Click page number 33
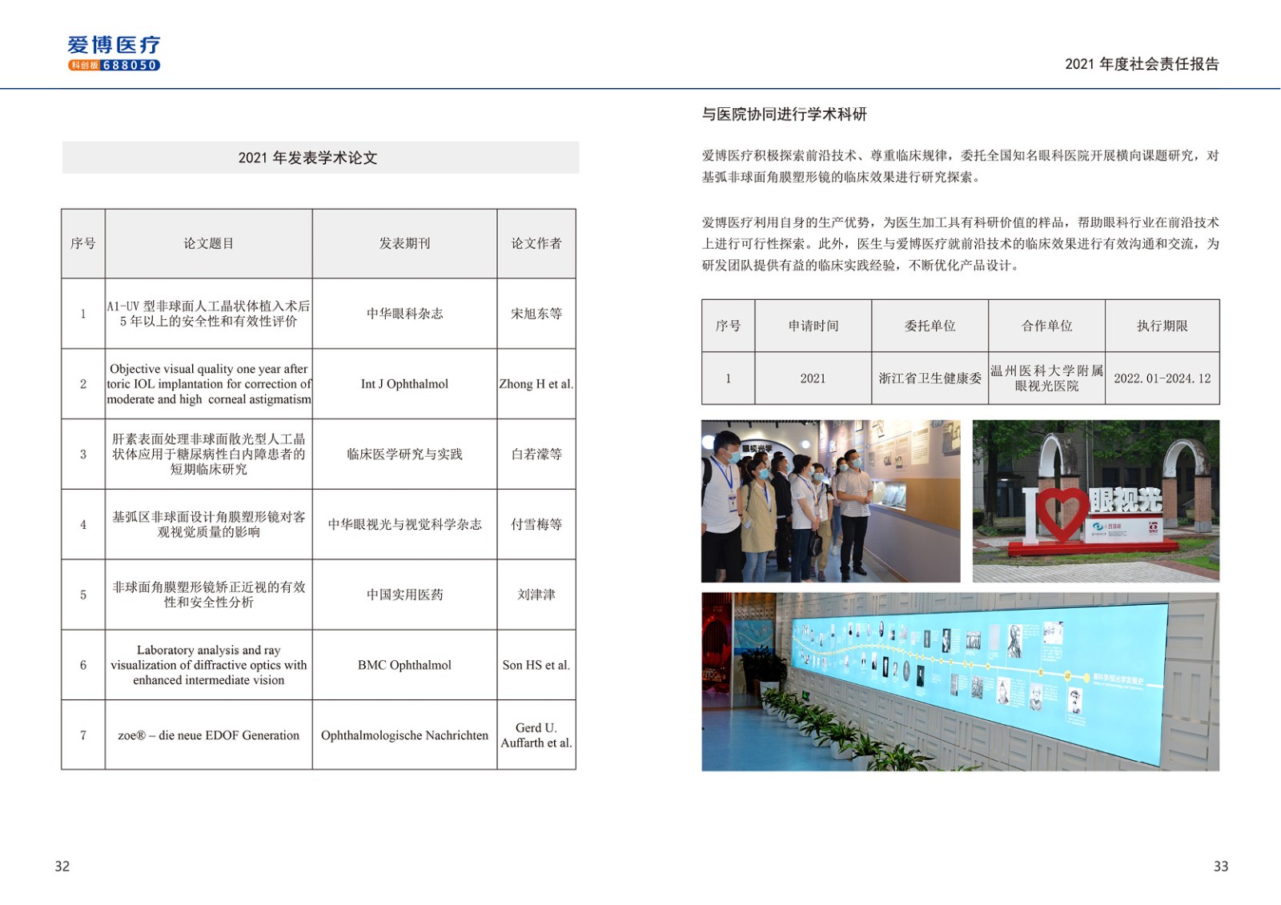Viewport: 1281px width, 905px height. (x=1220, y=866)
